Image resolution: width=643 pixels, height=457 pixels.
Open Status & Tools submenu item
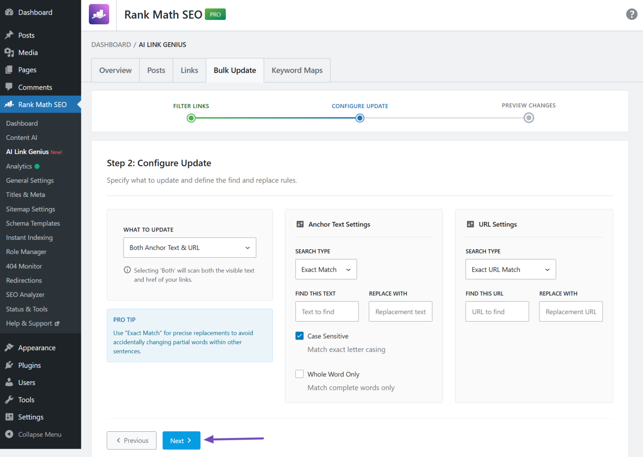27,309
